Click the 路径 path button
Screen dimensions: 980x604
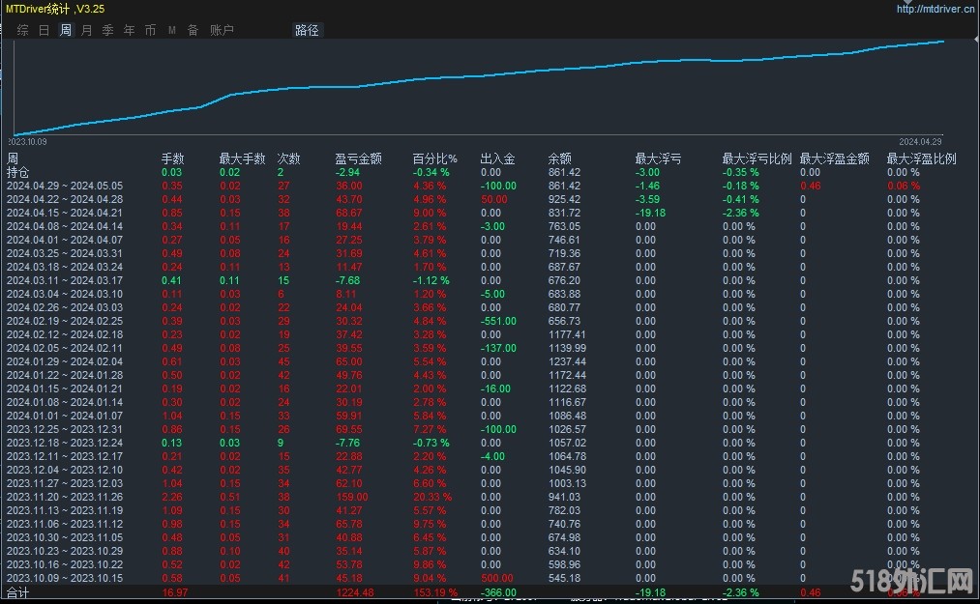point(307,30)
